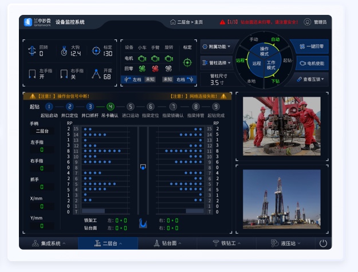Open the 管柱选择 dropdown
The image size is (358, 272).
coord(216,62)
